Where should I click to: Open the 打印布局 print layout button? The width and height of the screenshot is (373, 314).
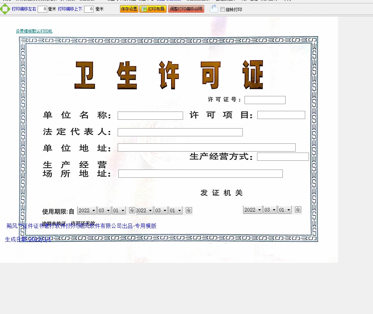153,9
